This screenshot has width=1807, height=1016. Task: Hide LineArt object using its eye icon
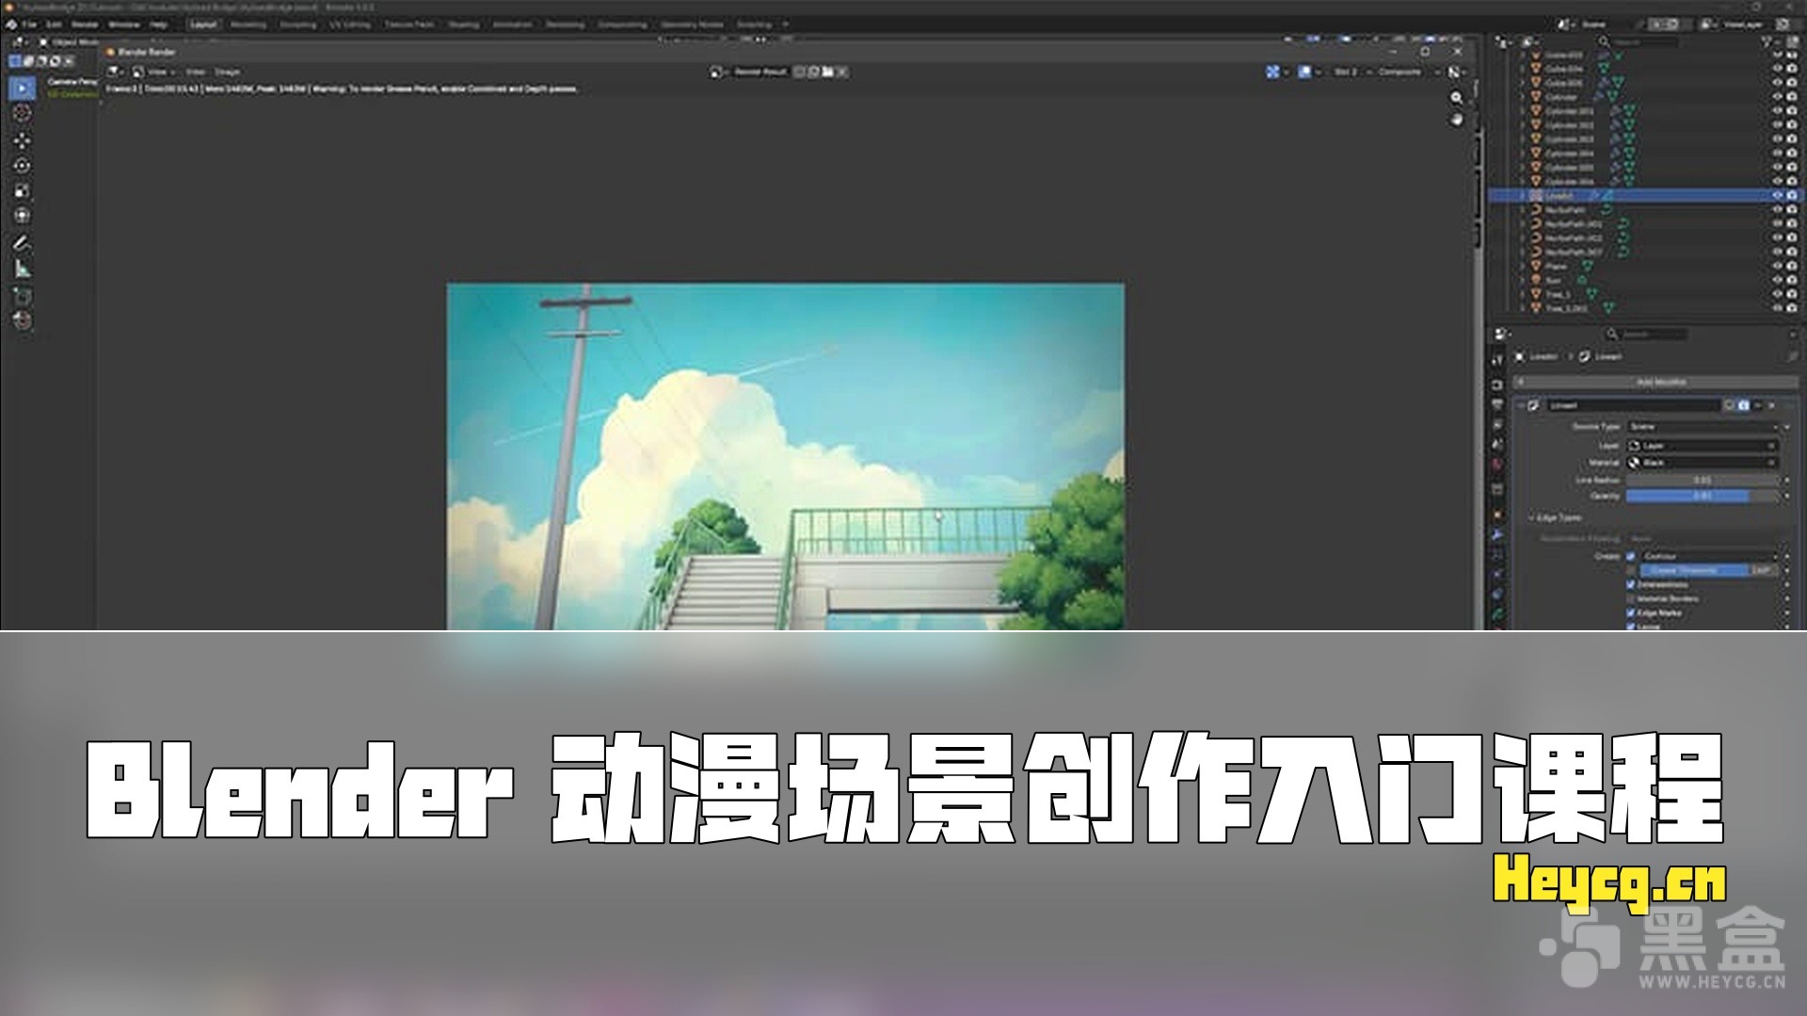point(1778,196)
